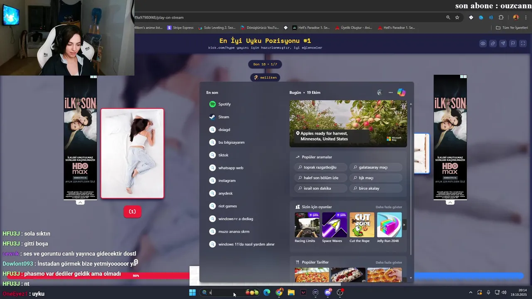This screenshot has height=299, width=532.
Task: Search popular term 'galatasaray maçı'
Action: (376, 167)
